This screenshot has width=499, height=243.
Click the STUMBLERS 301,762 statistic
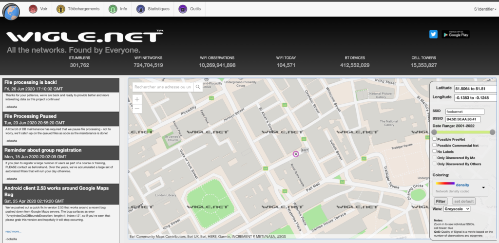[x=79, y=62]
